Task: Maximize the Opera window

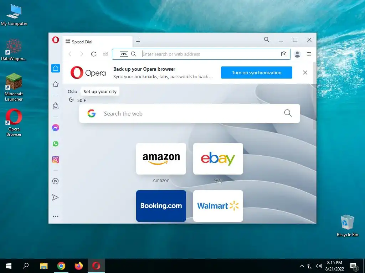Action: tap(295, 40)
